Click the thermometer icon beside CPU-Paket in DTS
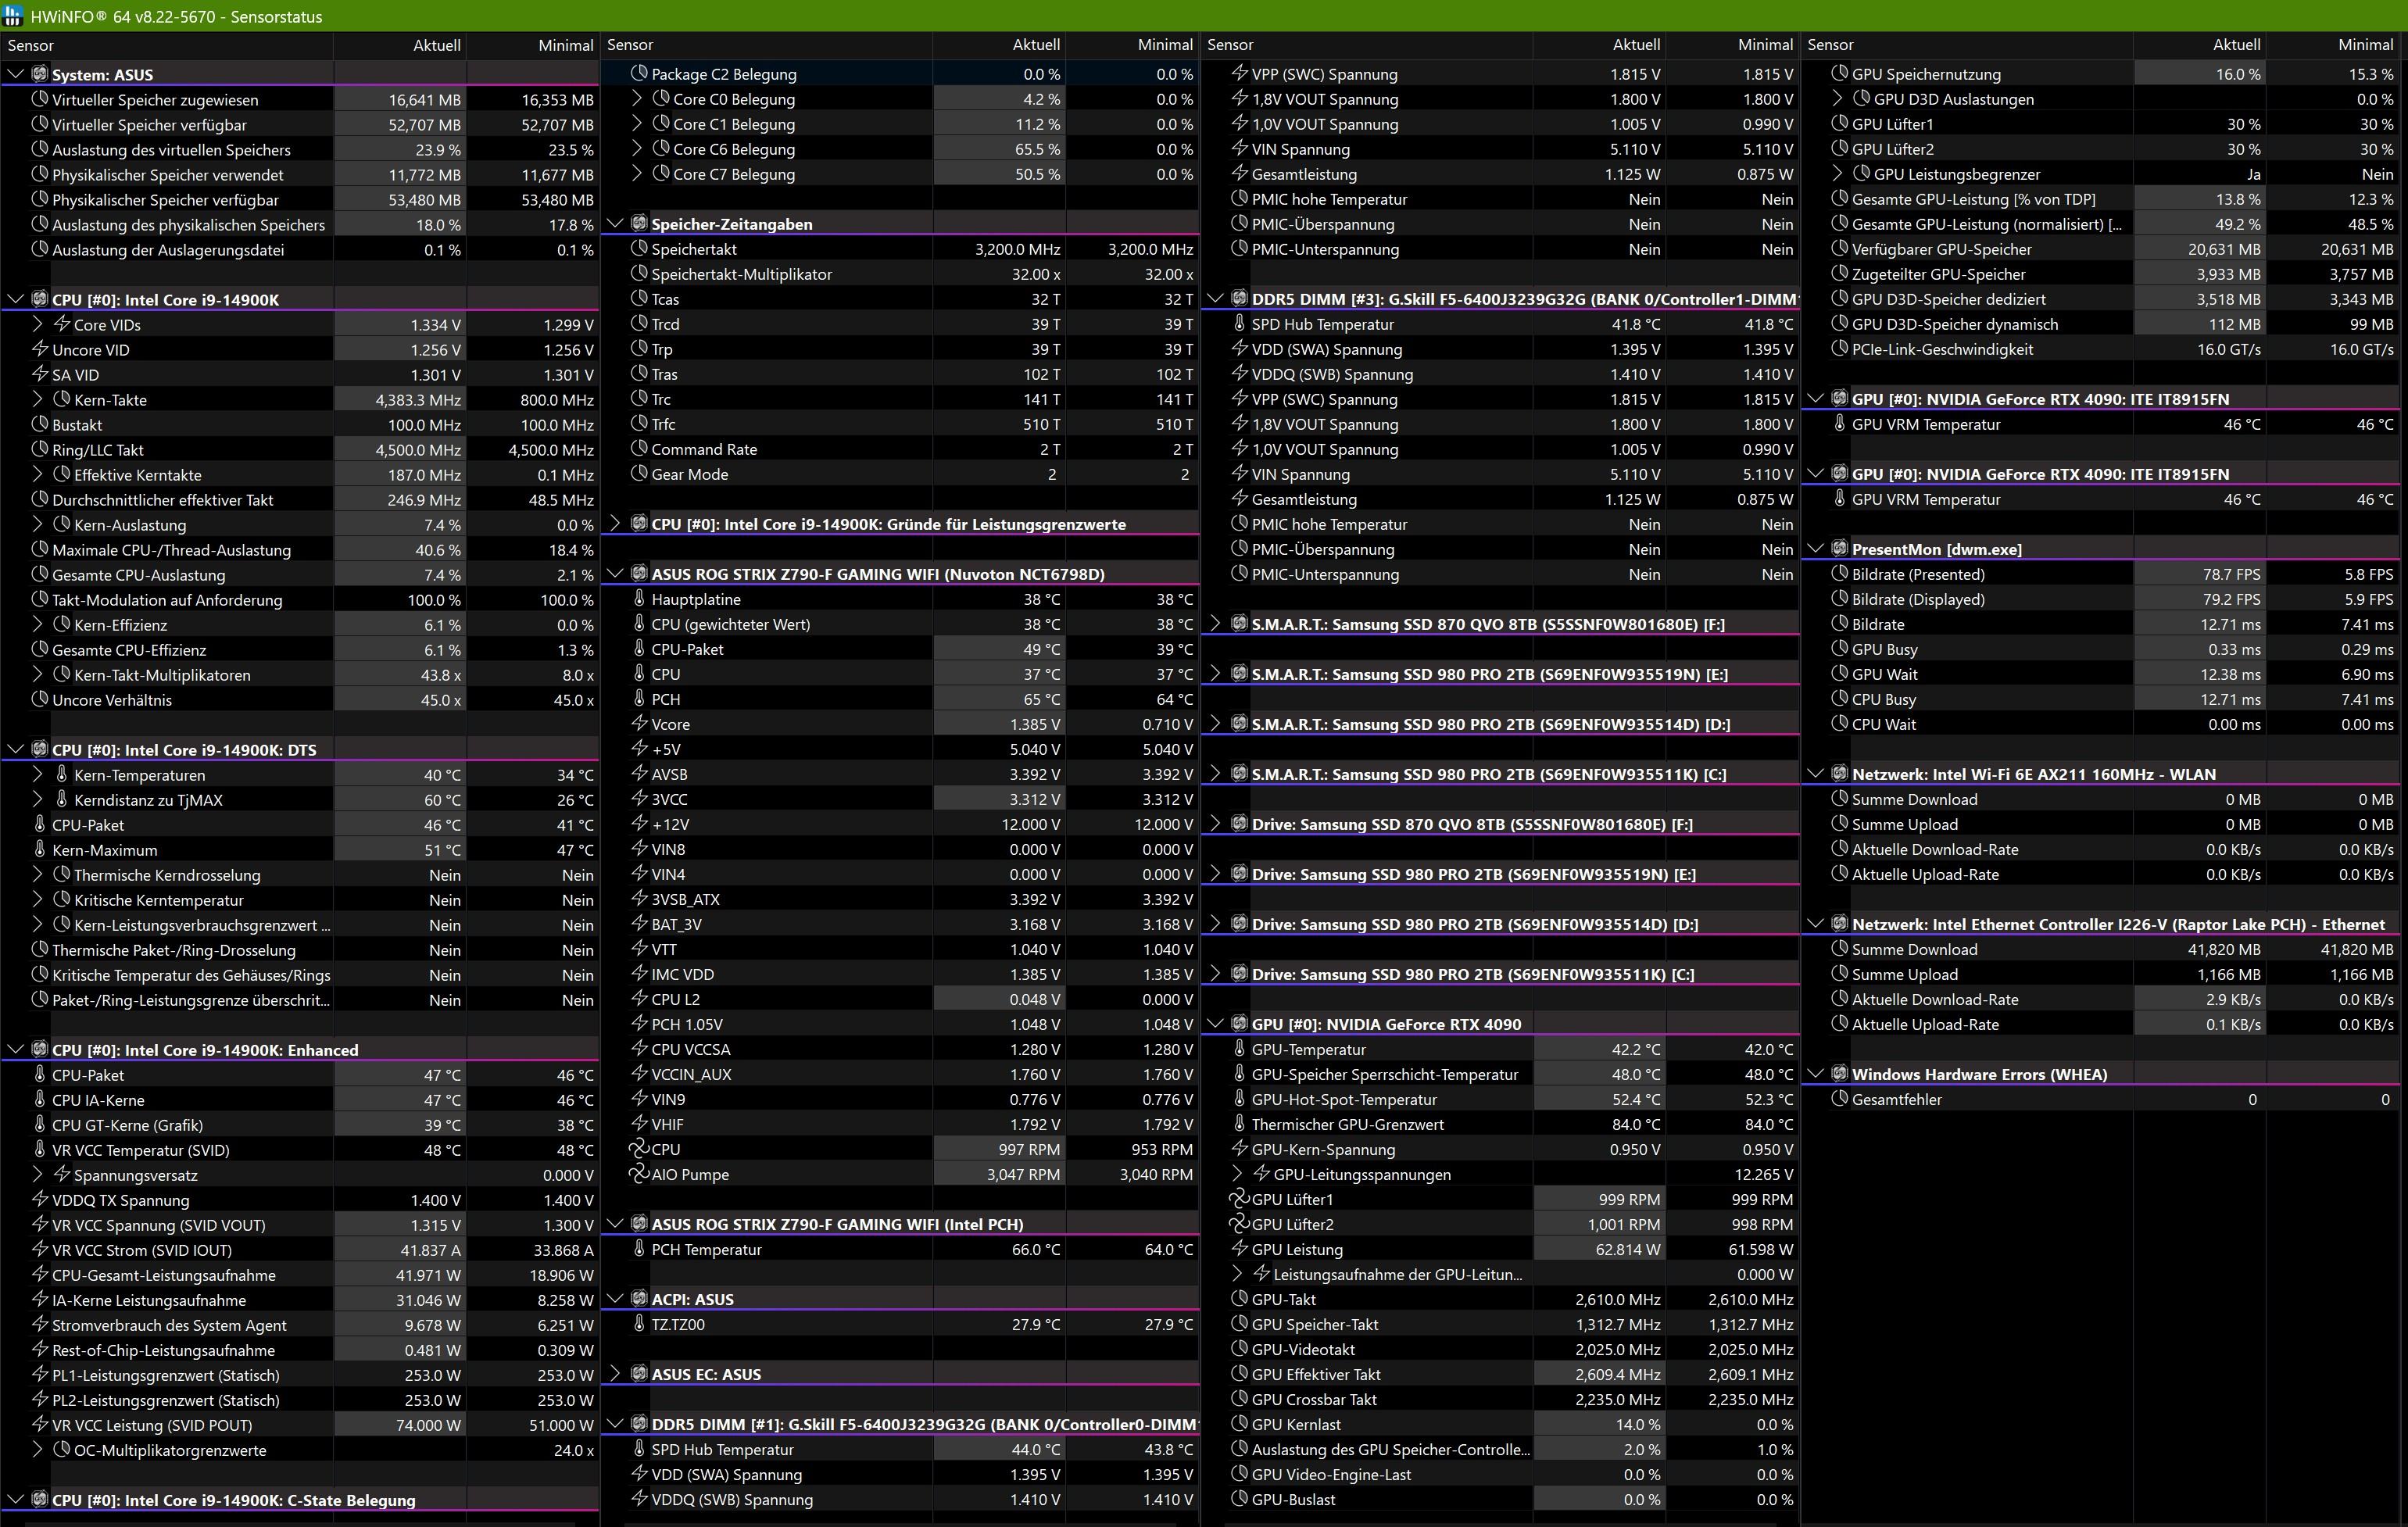This screenshot has height=1527, width=2408. tap(40, 824)
